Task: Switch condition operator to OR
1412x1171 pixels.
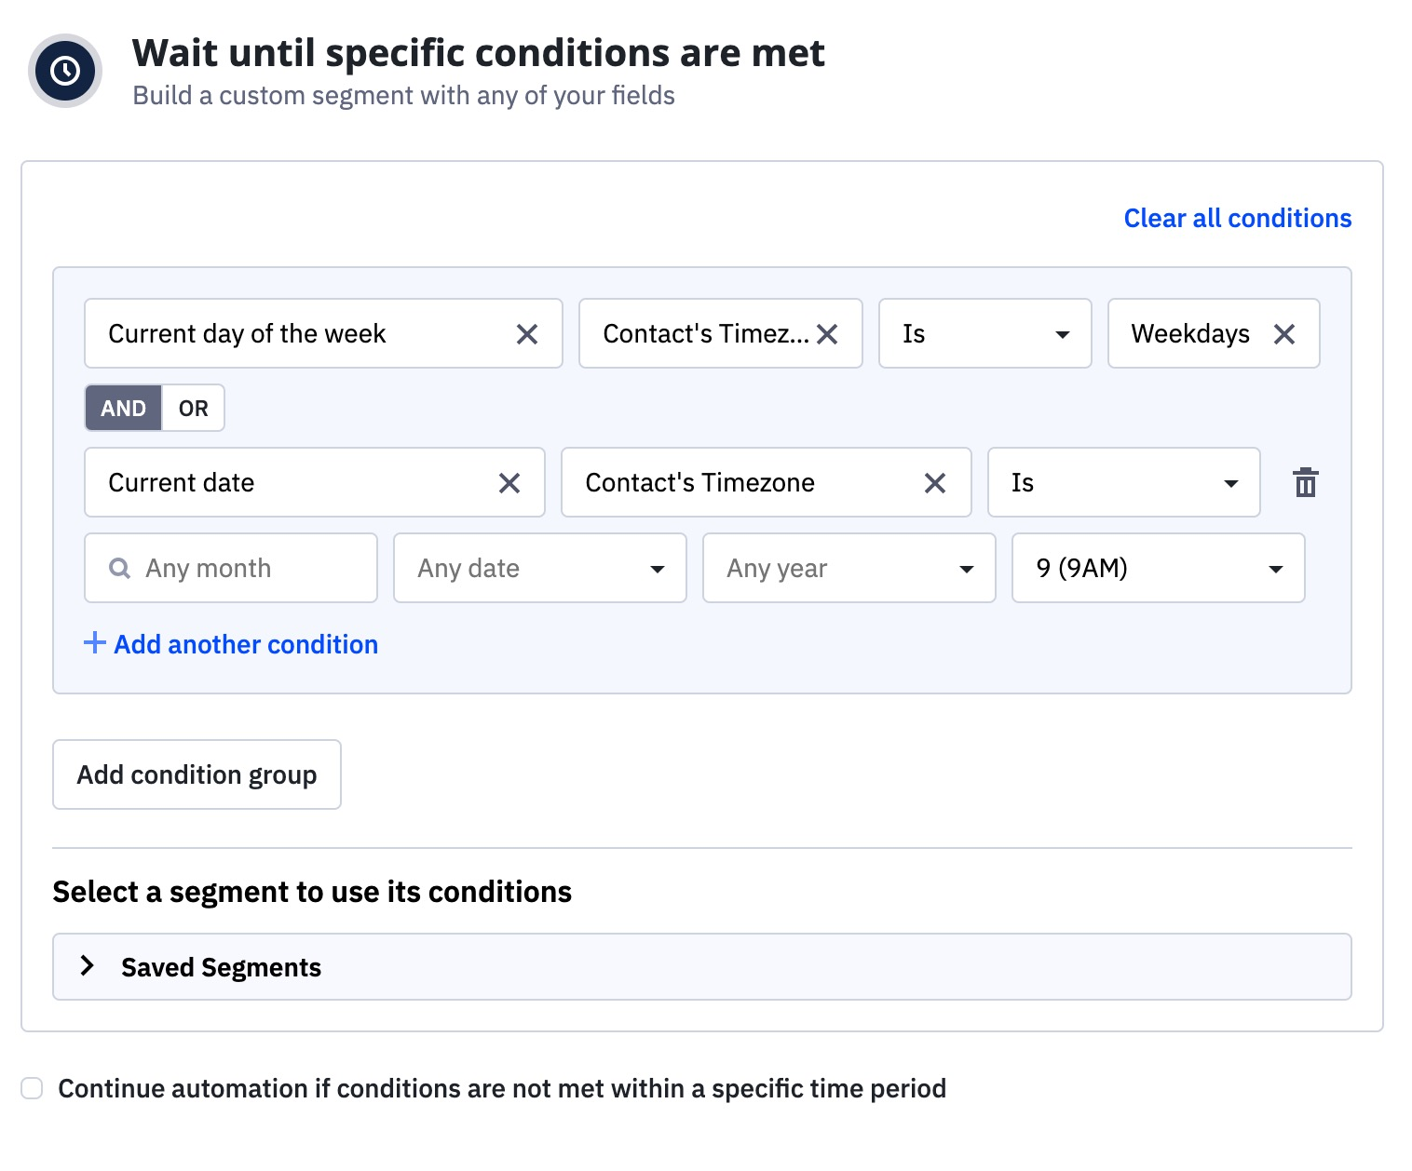Action: click(194, 409)
